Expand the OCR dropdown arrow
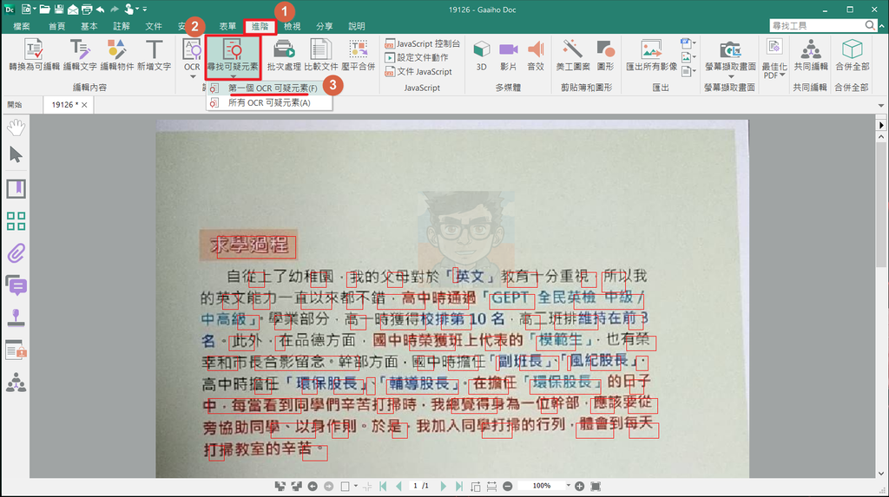The image size is (889, 497). pyautogui.click(x=192, y=76)
